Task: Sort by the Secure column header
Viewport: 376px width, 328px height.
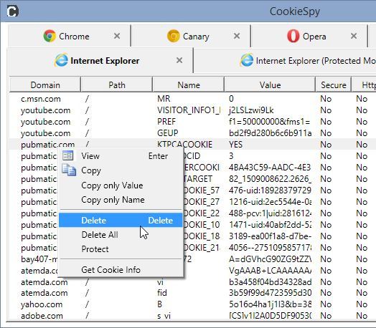Action: pyautogui.click(x=334, y=85)
